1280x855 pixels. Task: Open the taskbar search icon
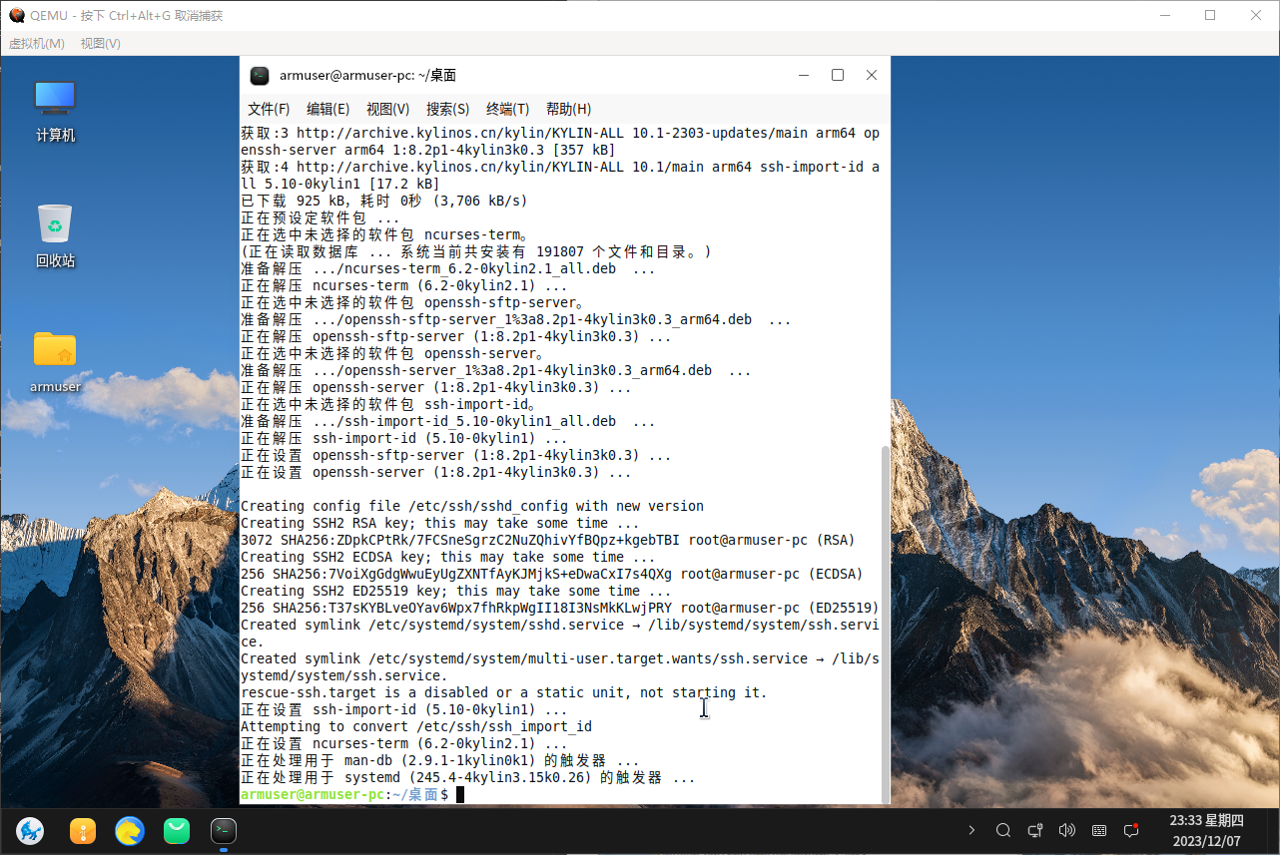(x=1003, y=830)
